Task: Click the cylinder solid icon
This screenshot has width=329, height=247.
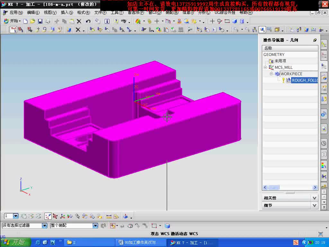Action: (x=242, y=21)
